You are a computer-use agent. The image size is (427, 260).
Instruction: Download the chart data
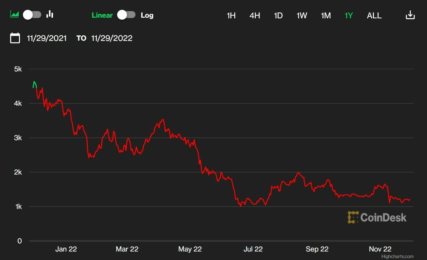point(410,15)
